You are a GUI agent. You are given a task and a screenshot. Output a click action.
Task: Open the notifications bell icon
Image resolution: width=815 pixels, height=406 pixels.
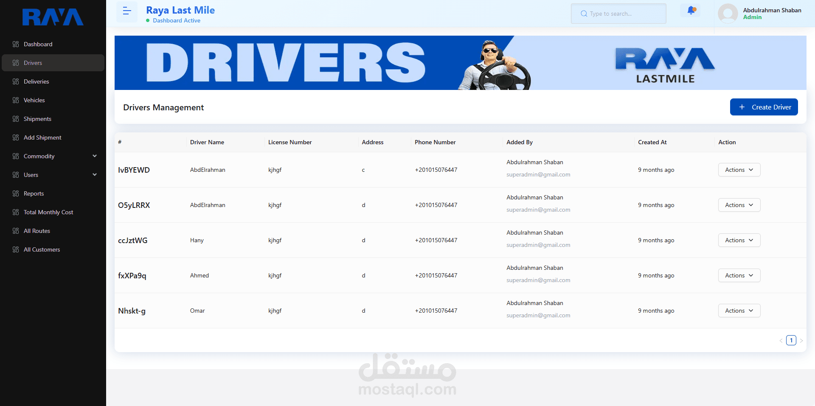(691, 10)
